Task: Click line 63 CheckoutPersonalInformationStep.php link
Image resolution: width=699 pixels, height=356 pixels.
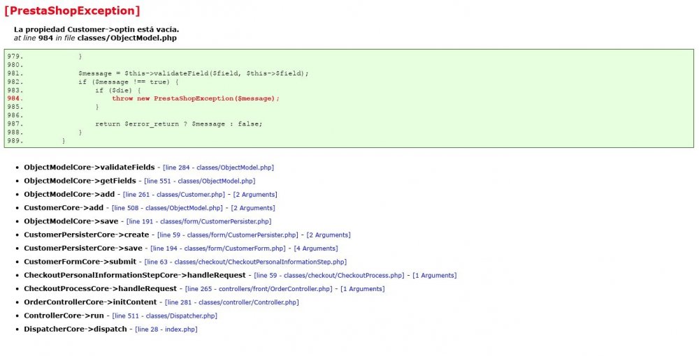Action: [245, 262]
